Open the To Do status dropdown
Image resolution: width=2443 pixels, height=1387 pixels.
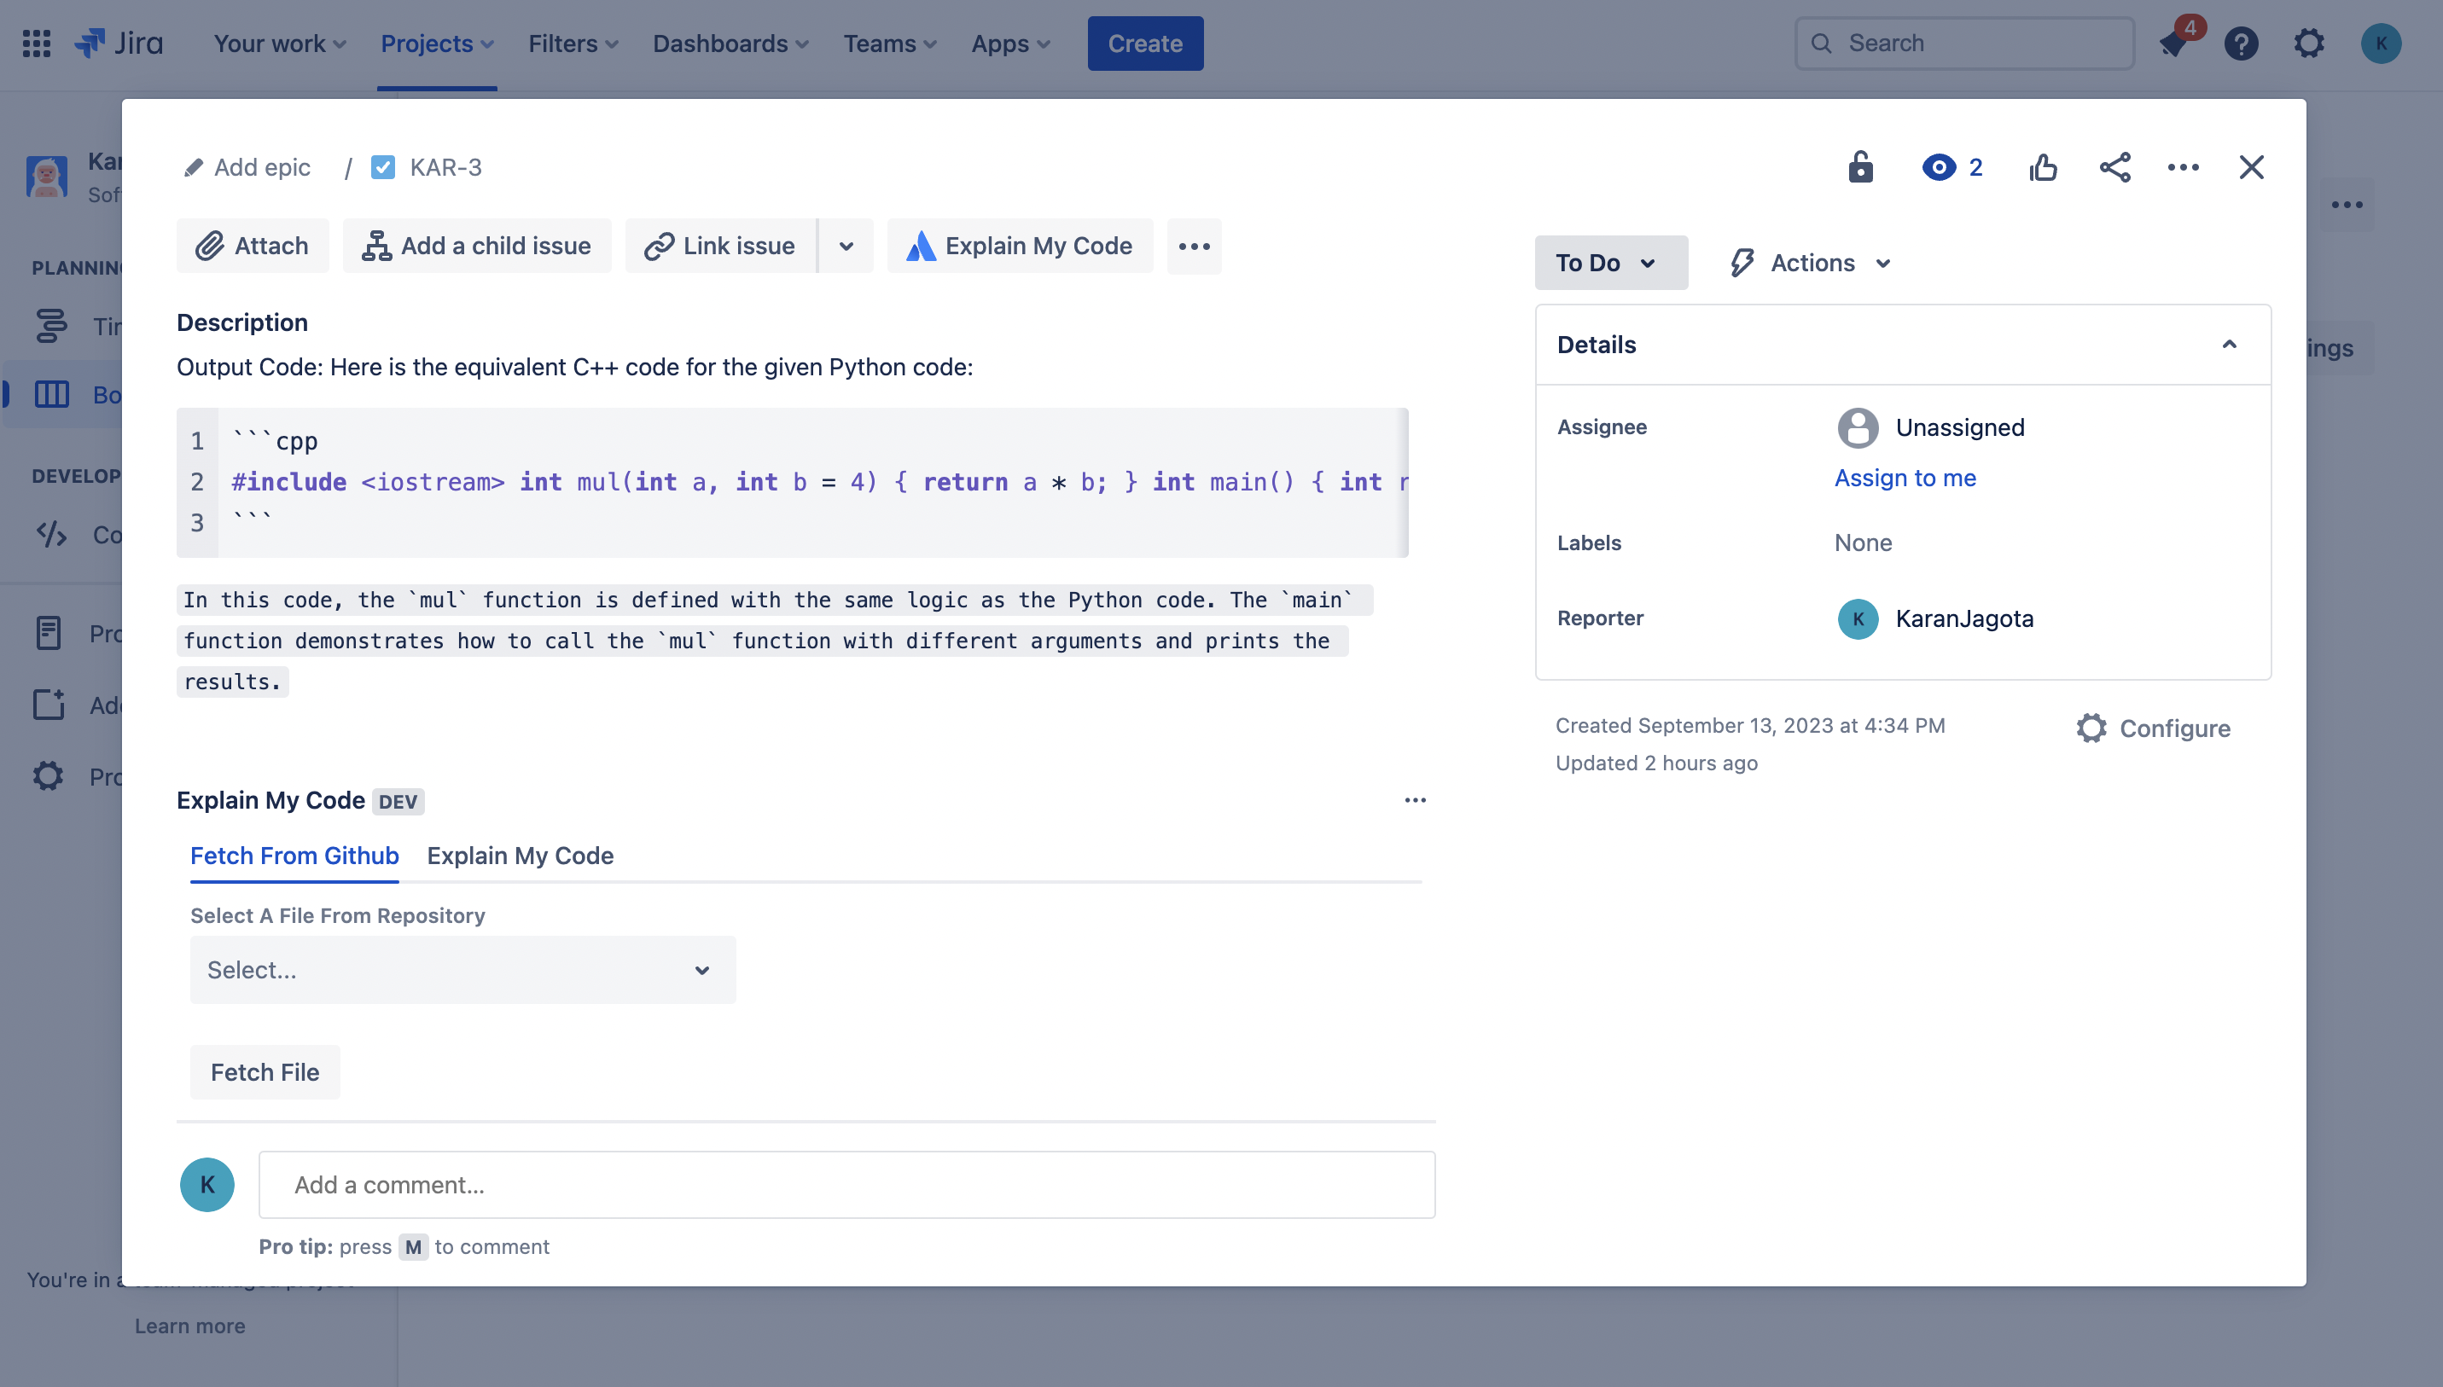1609,263
